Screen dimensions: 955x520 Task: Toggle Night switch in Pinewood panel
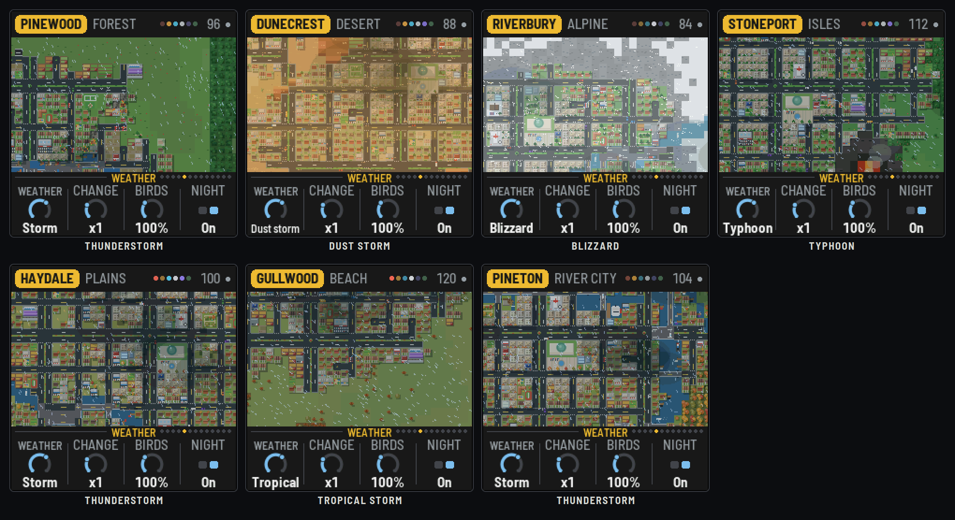[x=208, y=210]
